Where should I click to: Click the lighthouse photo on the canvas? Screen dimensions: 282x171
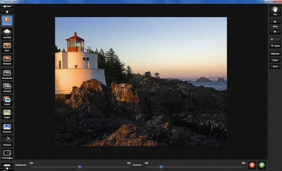click(141, 82)
